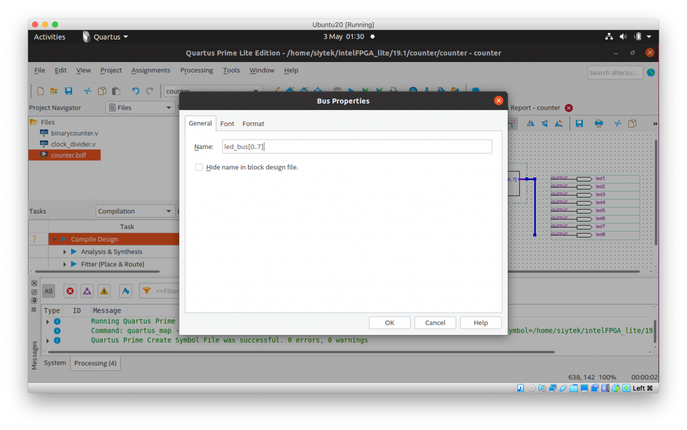Toggle critical warning purple triangle filter
Viewport: 687px width, 430px height.
point(87,291)
